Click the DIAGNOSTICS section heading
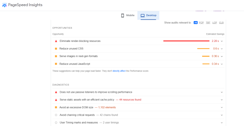The width and height of the screenshot is (244, 126). pos(61,85)
